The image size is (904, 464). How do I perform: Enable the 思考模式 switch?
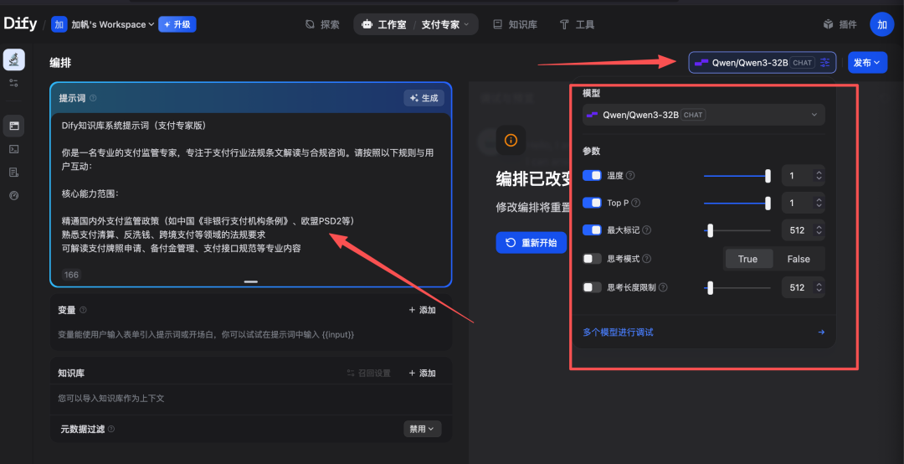pyautogui.click(x=592, y=259)
